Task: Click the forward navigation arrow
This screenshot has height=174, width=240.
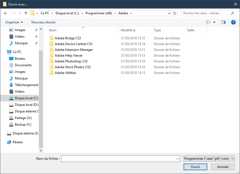Action: pyautogui.click(x=13, y=13)
